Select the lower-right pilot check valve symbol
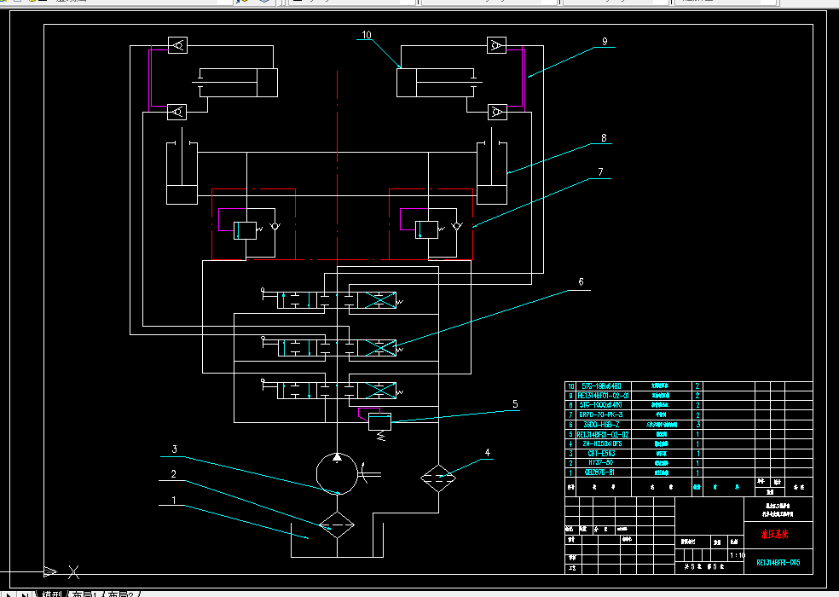The height and width of the screenshot is (597, 839). [497, 112]
